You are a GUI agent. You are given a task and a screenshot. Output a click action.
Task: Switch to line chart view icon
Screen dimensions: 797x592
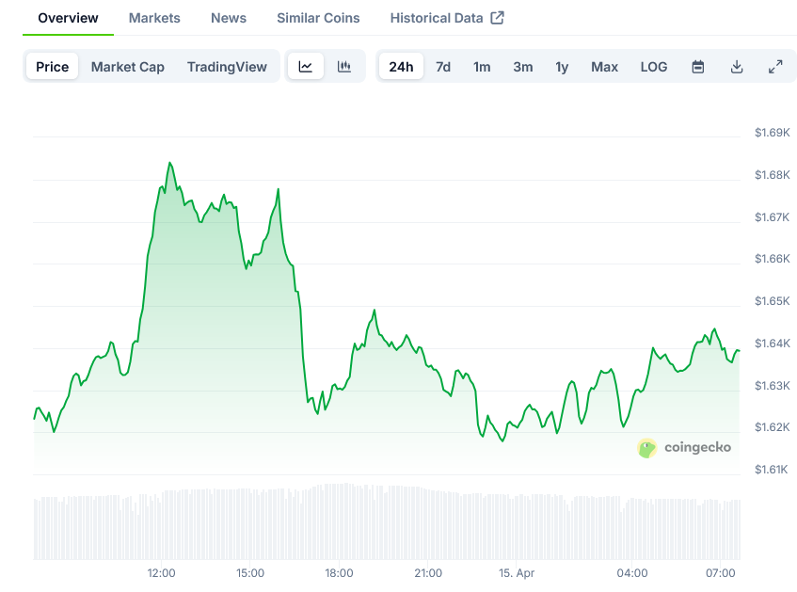[306, 67]
